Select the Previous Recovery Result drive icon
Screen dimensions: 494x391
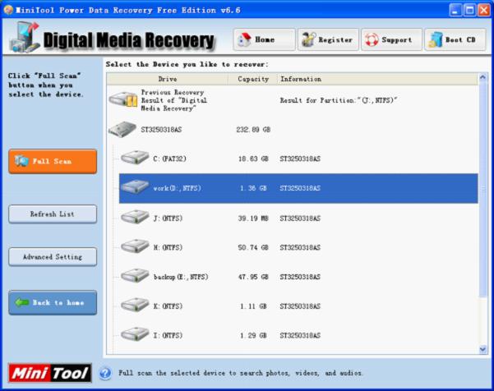123,99
